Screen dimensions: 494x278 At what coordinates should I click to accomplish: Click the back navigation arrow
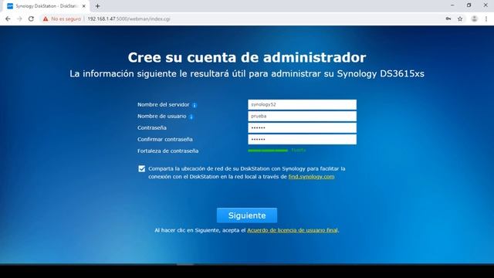tap(8, 19)
